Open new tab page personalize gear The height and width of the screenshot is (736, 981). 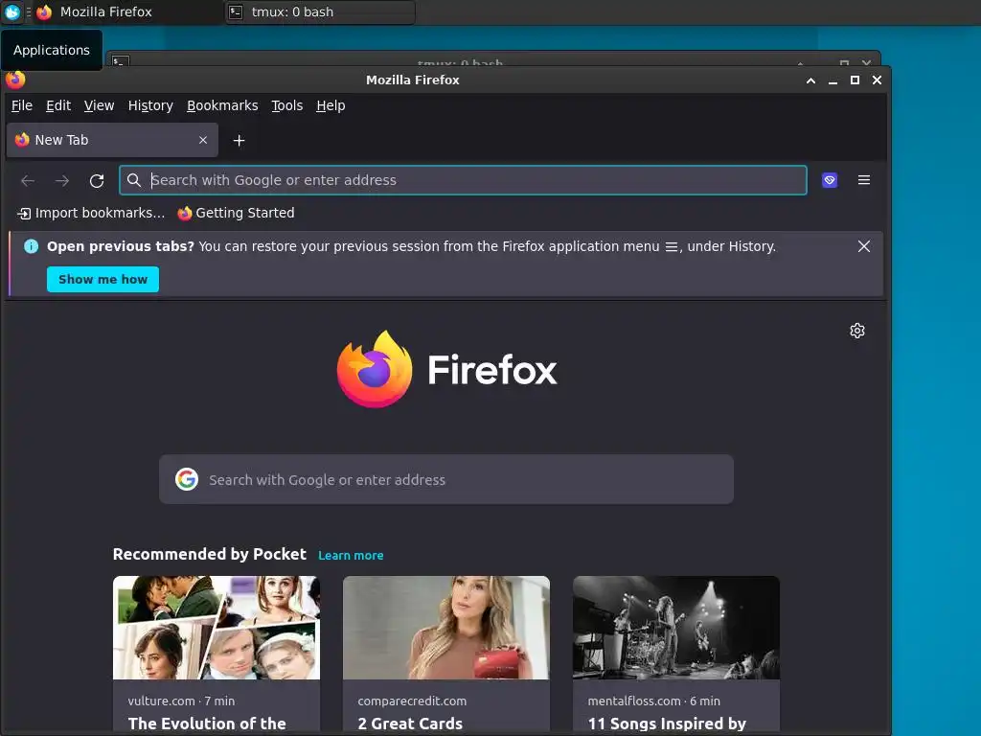[x=857, y=331]
